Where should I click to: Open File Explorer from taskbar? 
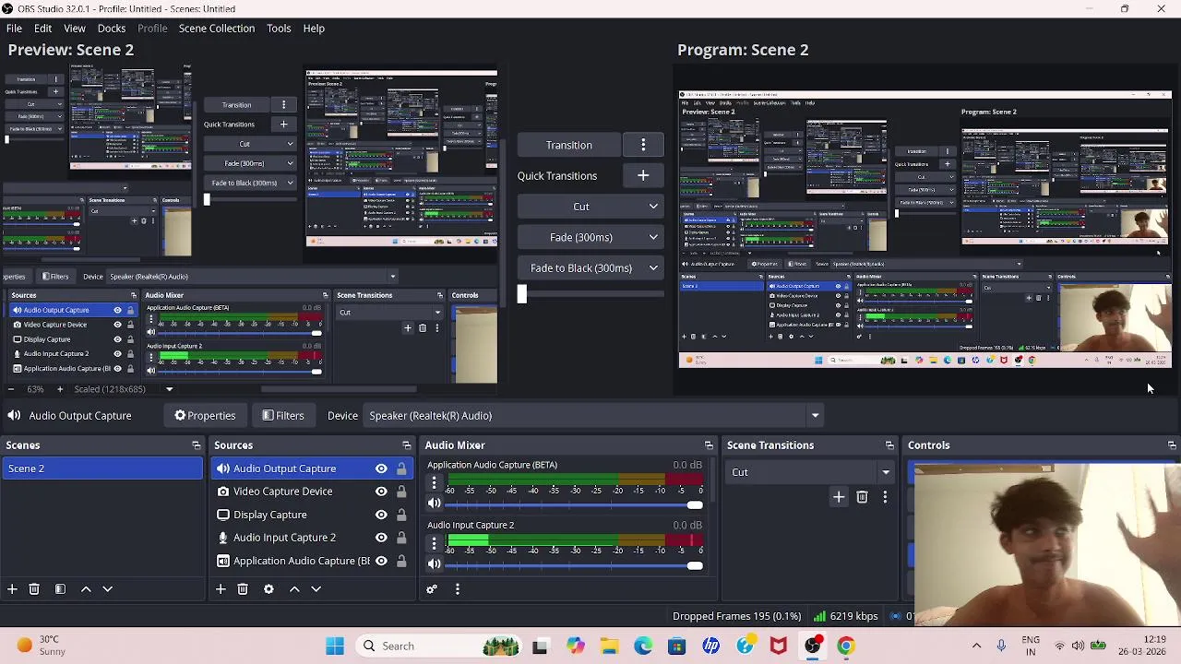tap(609, 646)
